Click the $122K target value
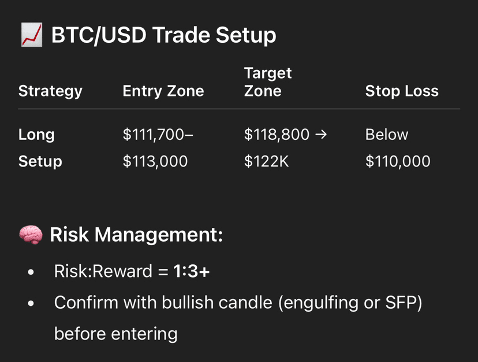The width and height of the screenshot is (478, 362). [x=266, y=161]
